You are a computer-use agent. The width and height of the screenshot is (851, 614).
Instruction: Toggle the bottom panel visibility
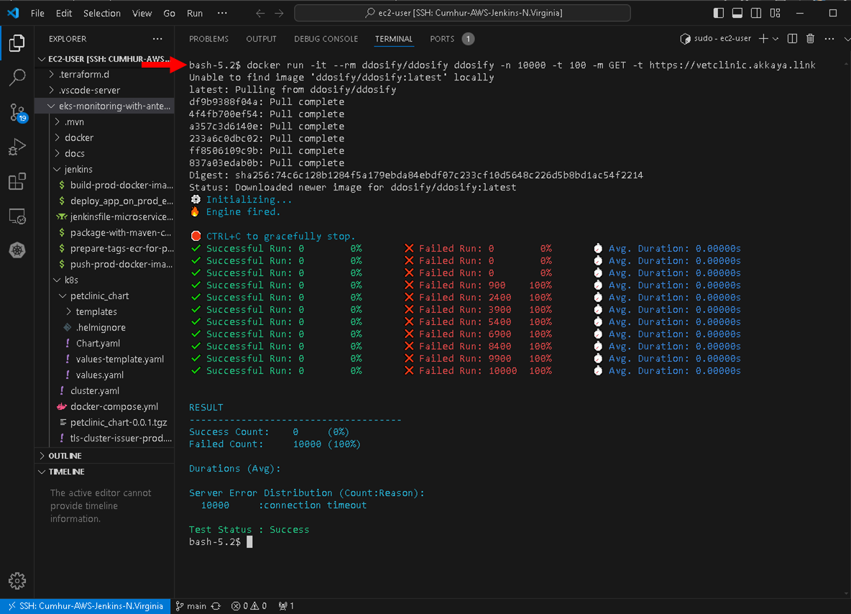tap(737, 13)
